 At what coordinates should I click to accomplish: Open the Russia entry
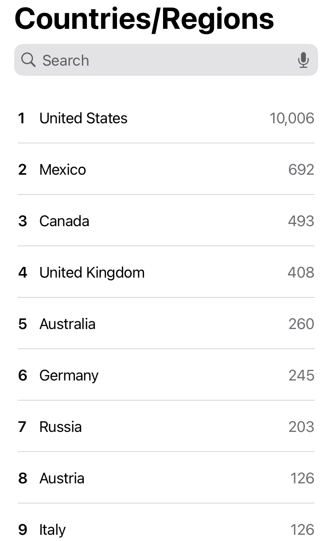click(60, 427)
